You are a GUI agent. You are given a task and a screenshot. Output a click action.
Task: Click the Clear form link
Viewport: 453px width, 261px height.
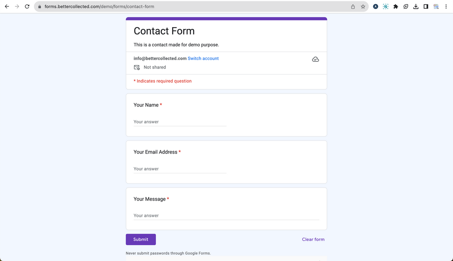[x=313, y=239]
